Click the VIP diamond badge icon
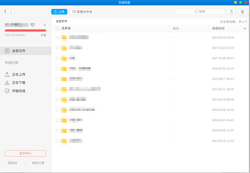This screenshot has height=173, width=250. (32, 25)
